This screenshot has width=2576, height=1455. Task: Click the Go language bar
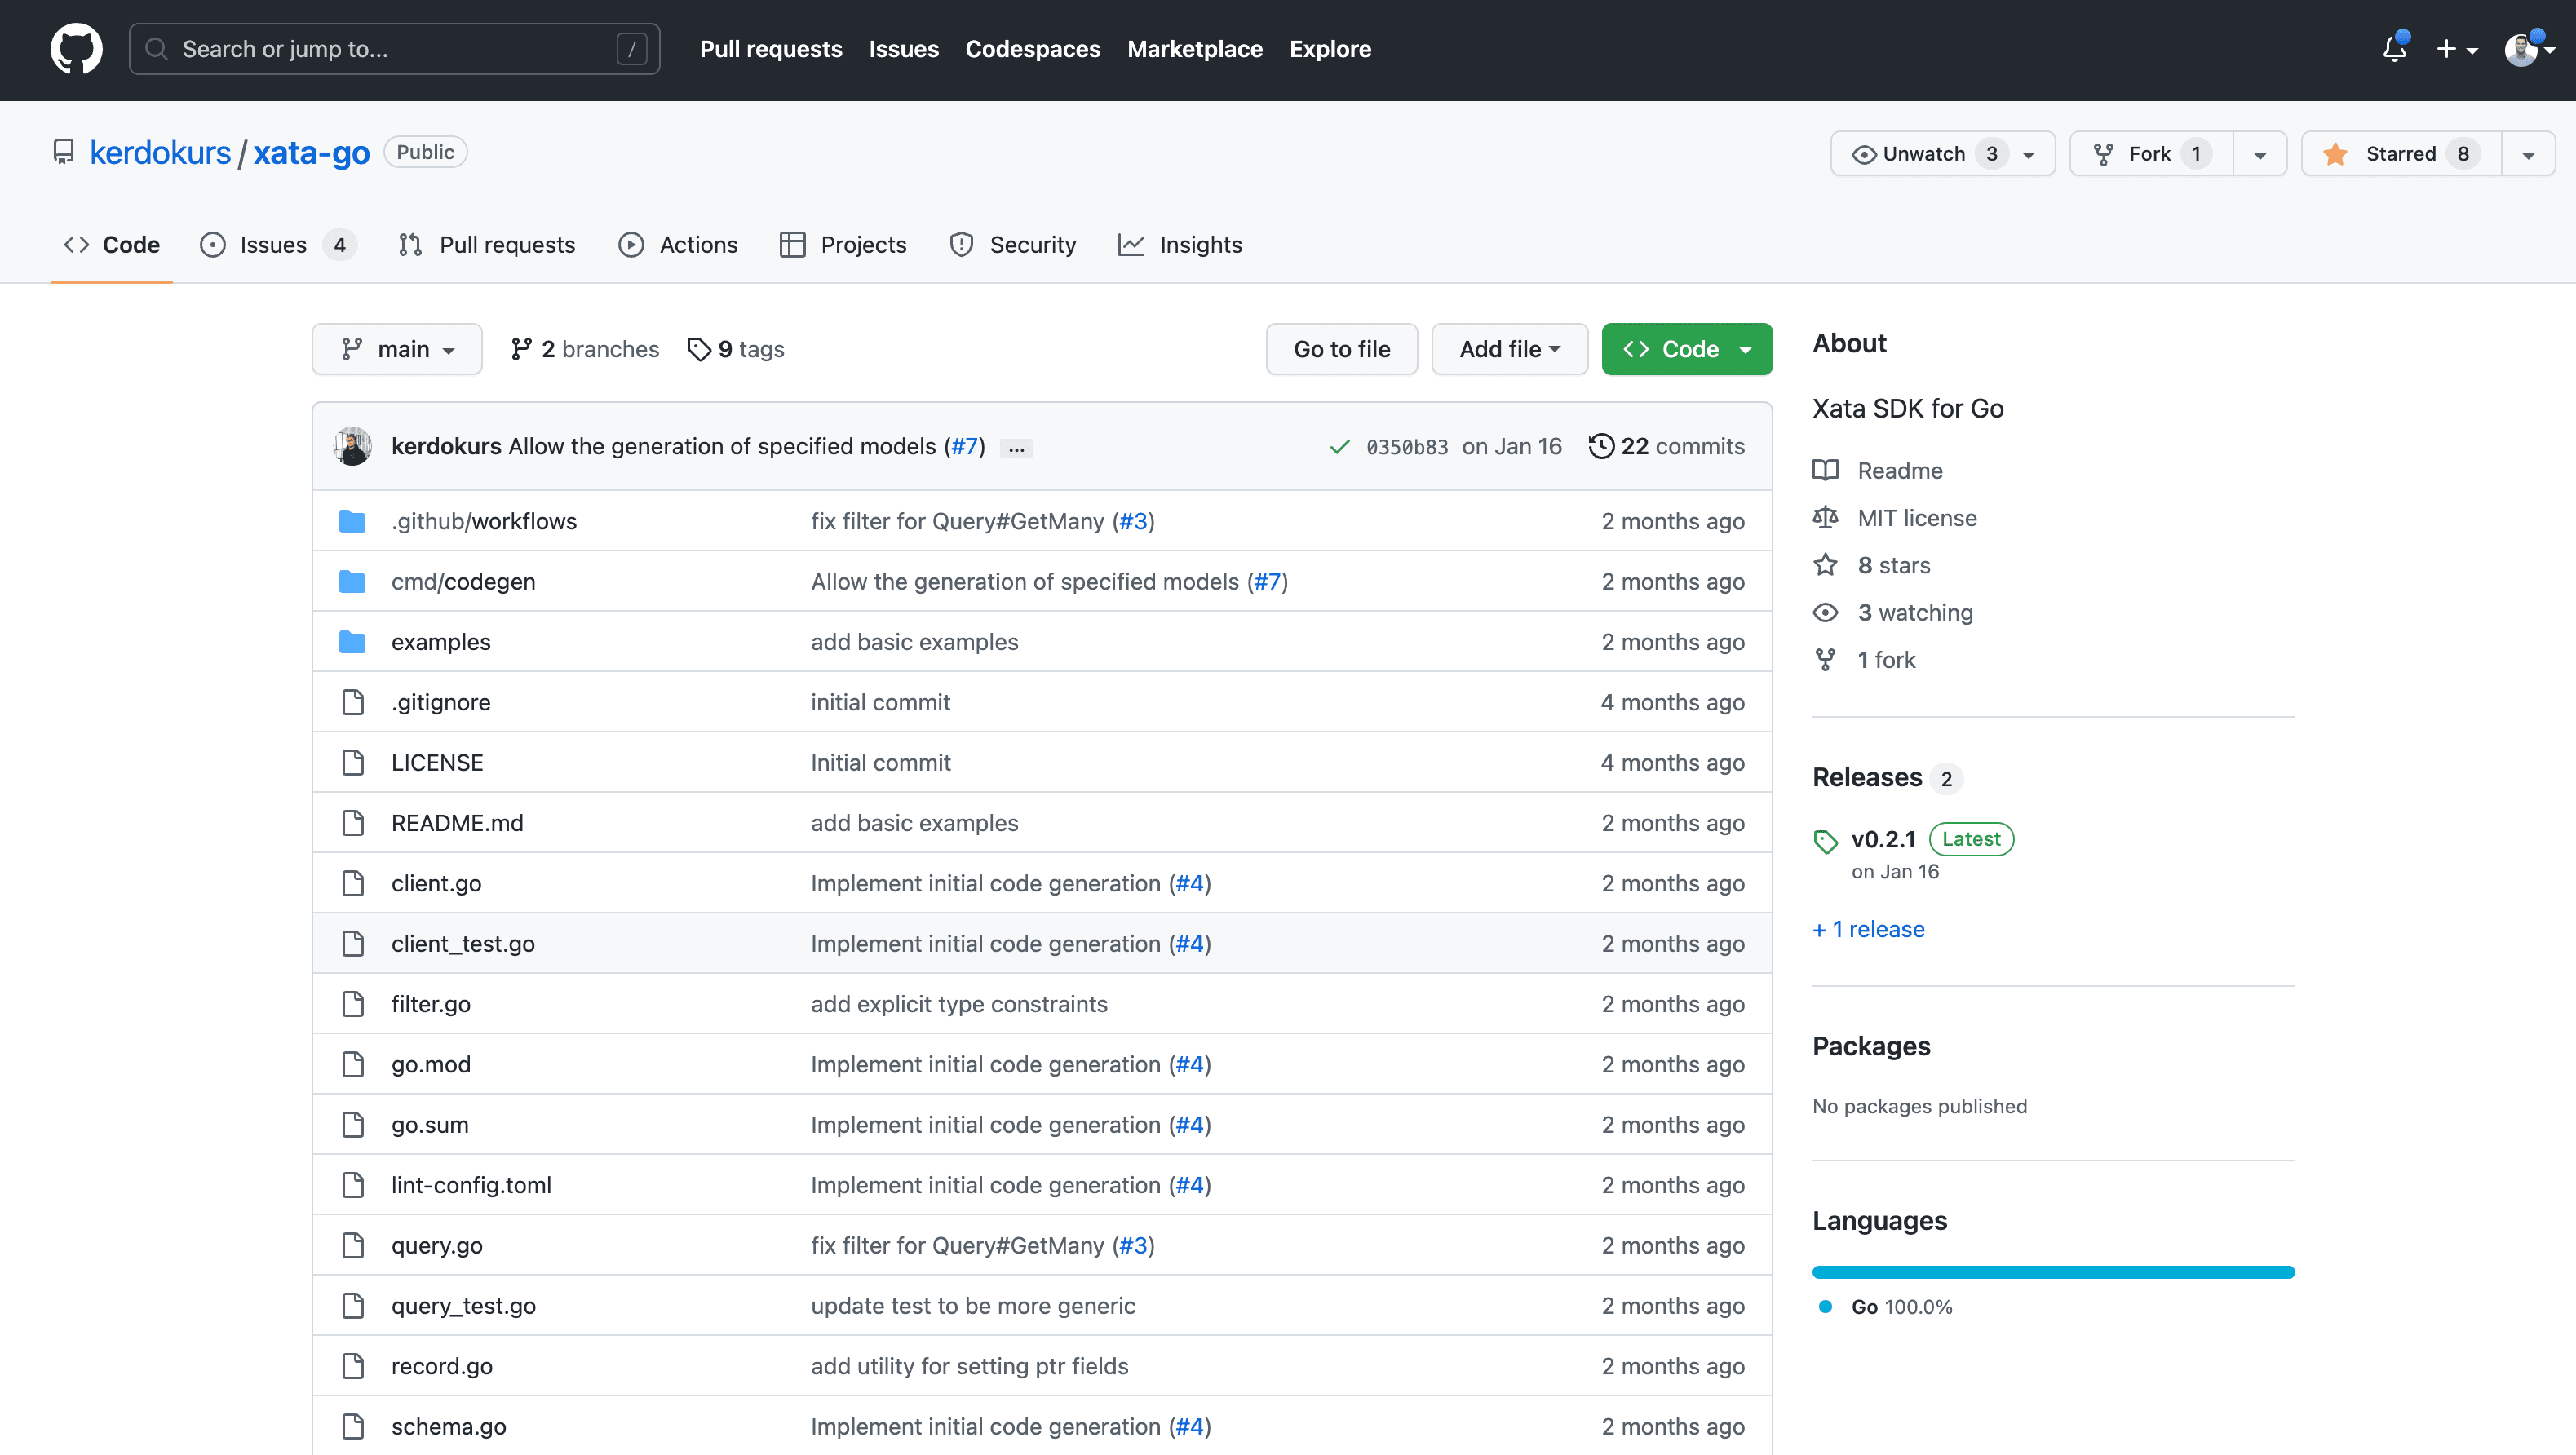(x=2053, y=1272)
